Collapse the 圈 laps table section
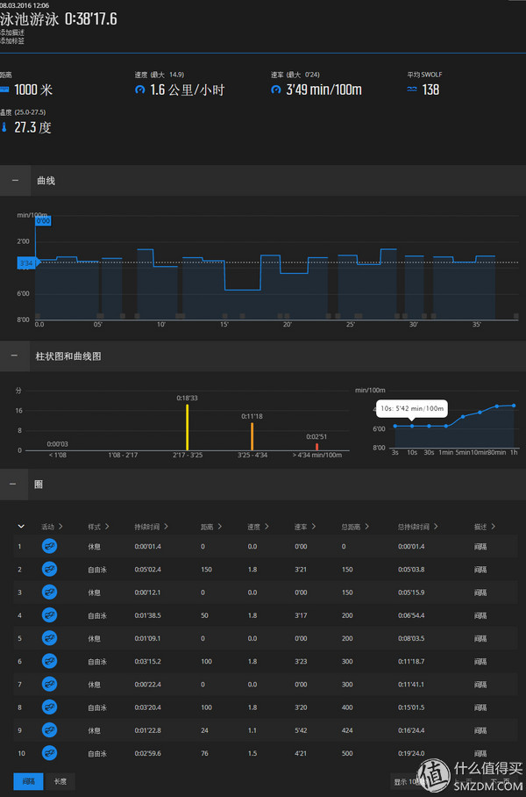The image size is (526, 797). [15, 484]
